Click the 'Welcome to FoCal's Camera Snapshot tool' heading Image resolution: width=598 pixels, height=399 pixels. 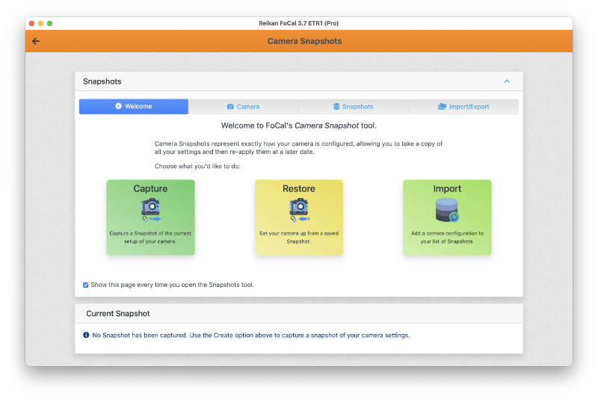pyautogui.click(x=299, y=126)
